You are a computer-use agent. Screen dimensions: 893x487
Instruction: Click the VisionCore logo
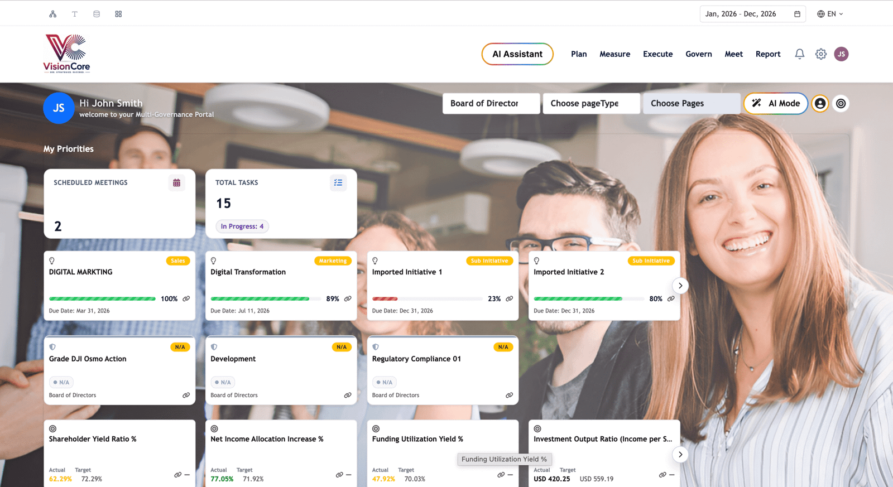[67, 54]
